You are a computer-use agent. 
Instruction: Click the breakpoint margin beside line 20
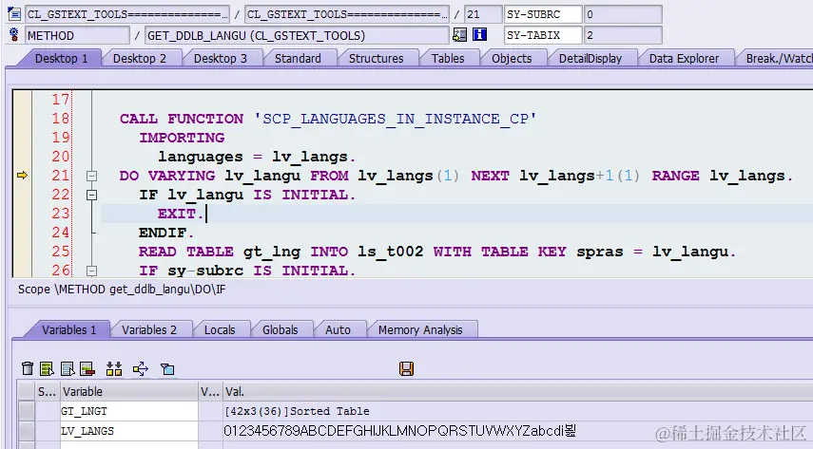point(22,157)
